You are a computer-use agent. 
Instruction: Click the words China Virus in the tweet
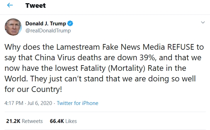[x=55, y=58]
